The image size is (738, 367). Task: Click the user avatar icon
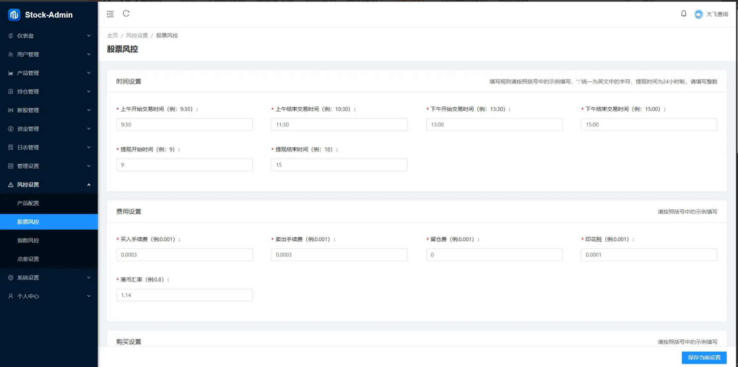(698, 14)
